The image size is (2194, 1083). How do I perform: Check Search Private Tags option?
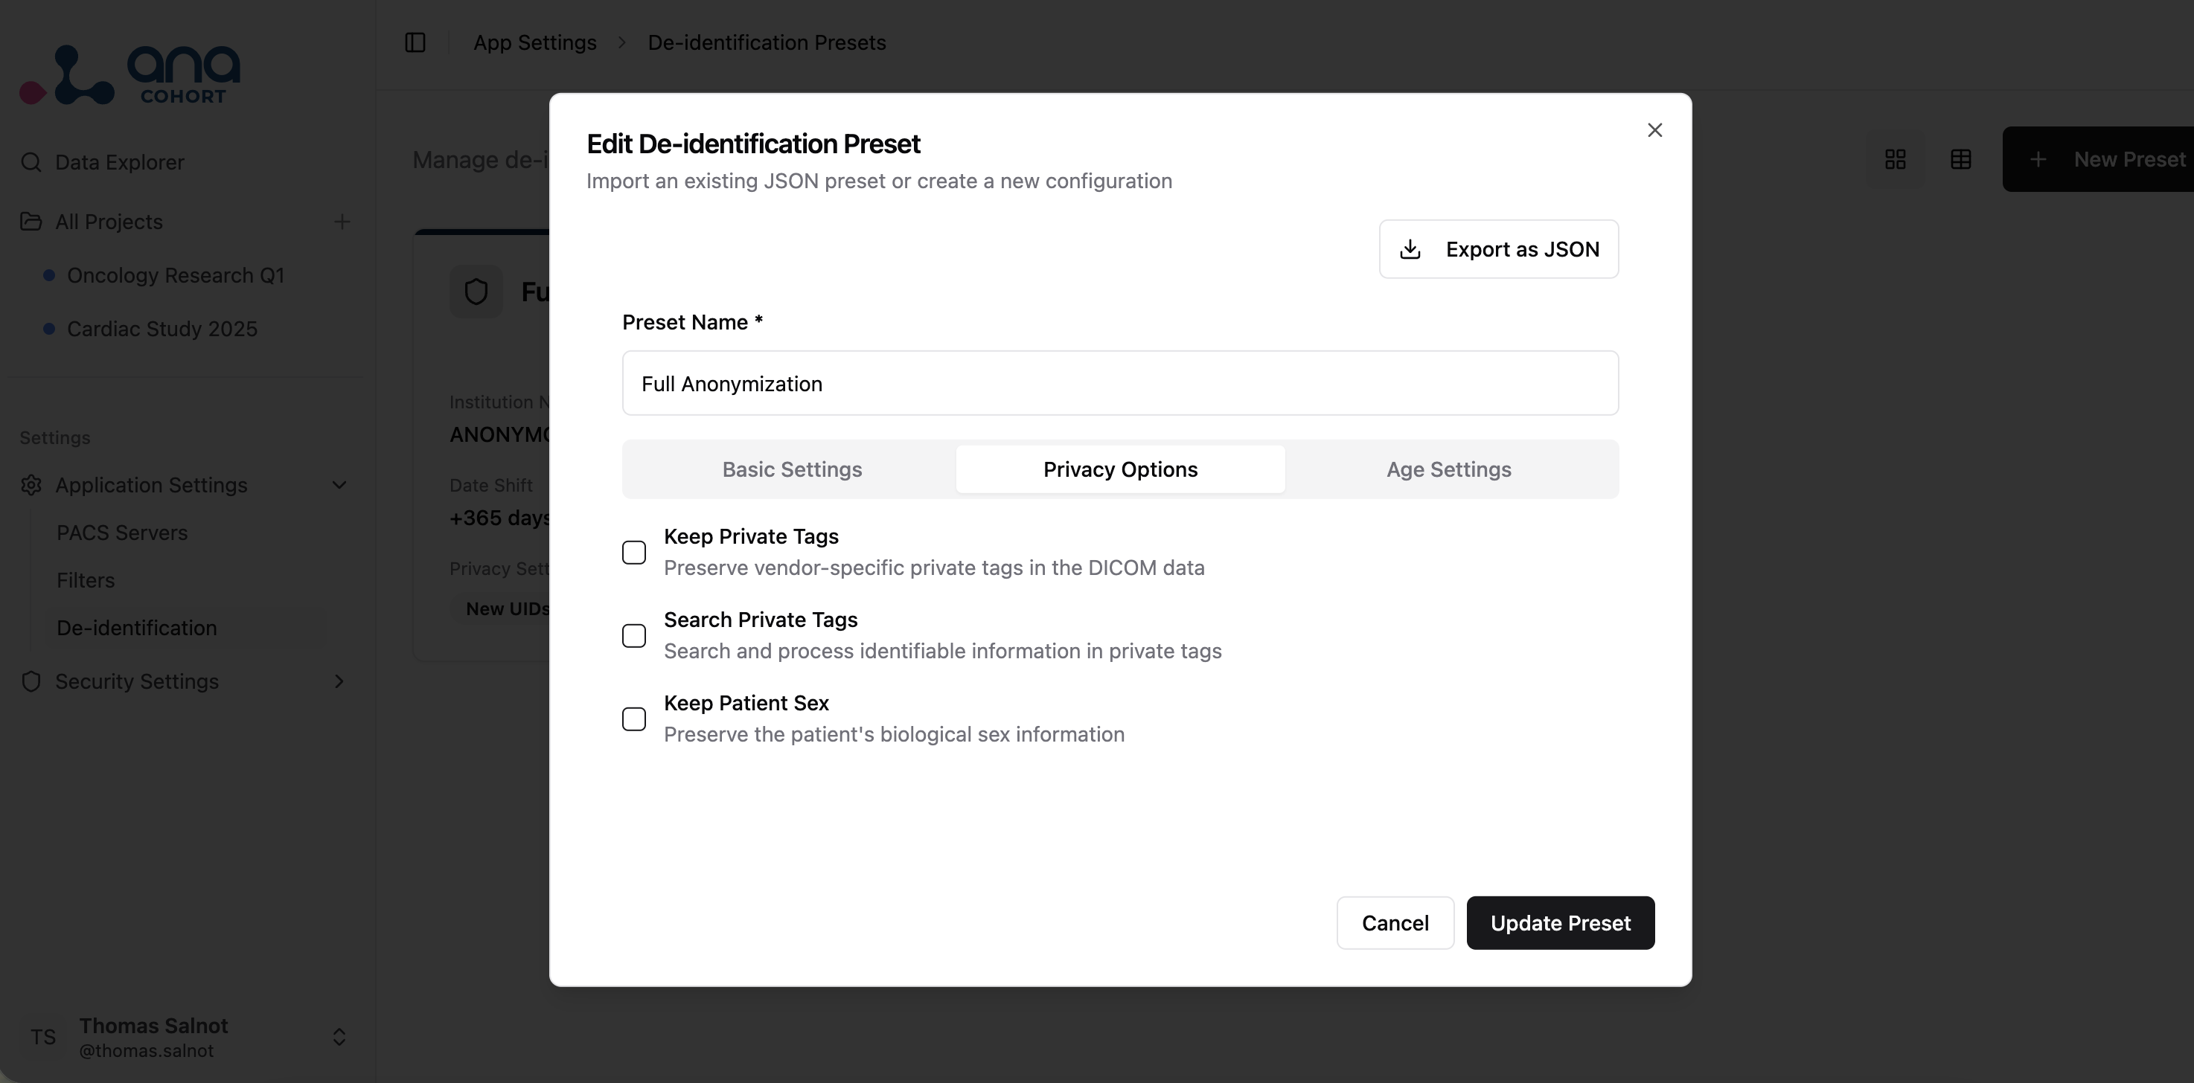pyautogui.click(x=633, y=636)
